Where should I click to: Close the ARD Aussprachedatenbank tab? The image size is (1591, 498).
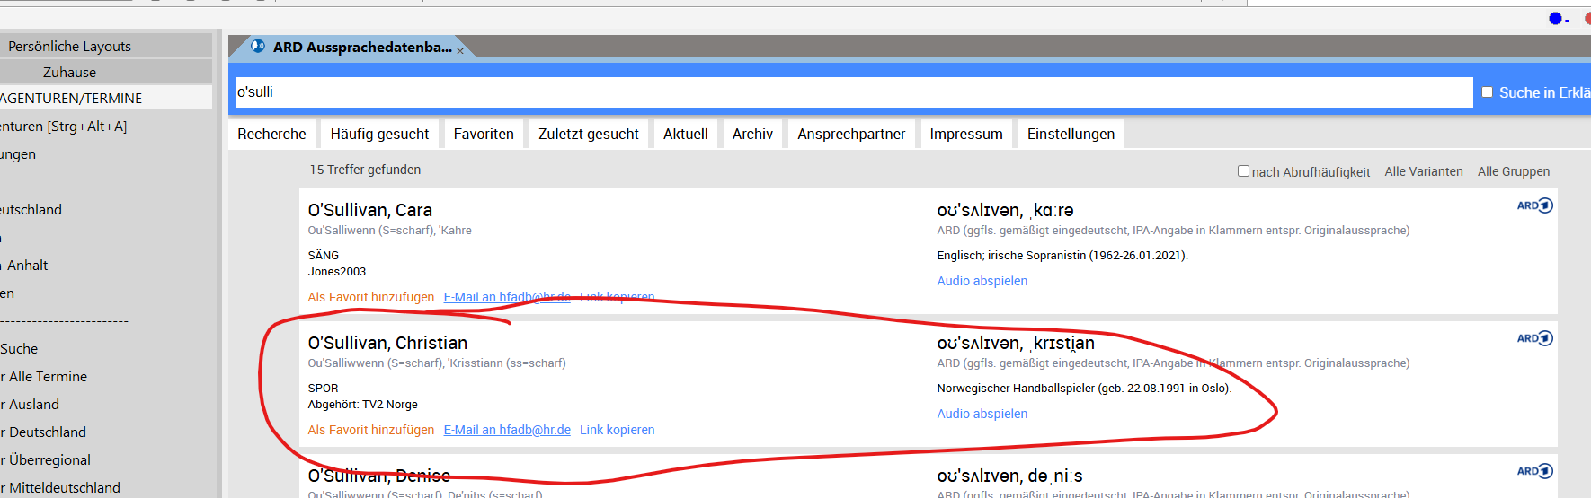pyautogui.click(x=460, y=51)
